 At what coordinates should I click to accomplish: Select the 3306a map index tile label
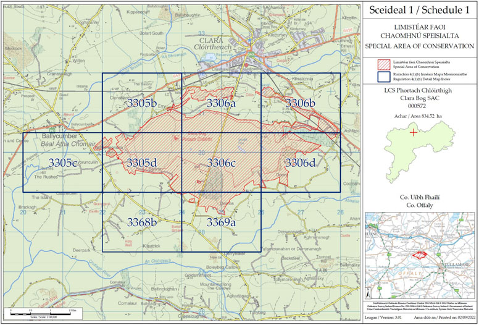click(221, 103)
